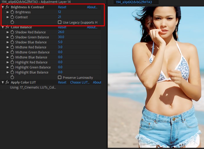Toggle the Brightness stopwatch icon
The height and width of the screenshot is (149, 204).
point(12,12)
